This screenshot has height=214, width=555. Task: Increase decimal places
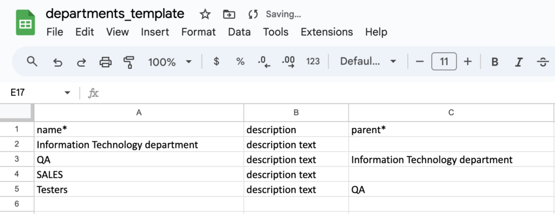pos(288,62)
